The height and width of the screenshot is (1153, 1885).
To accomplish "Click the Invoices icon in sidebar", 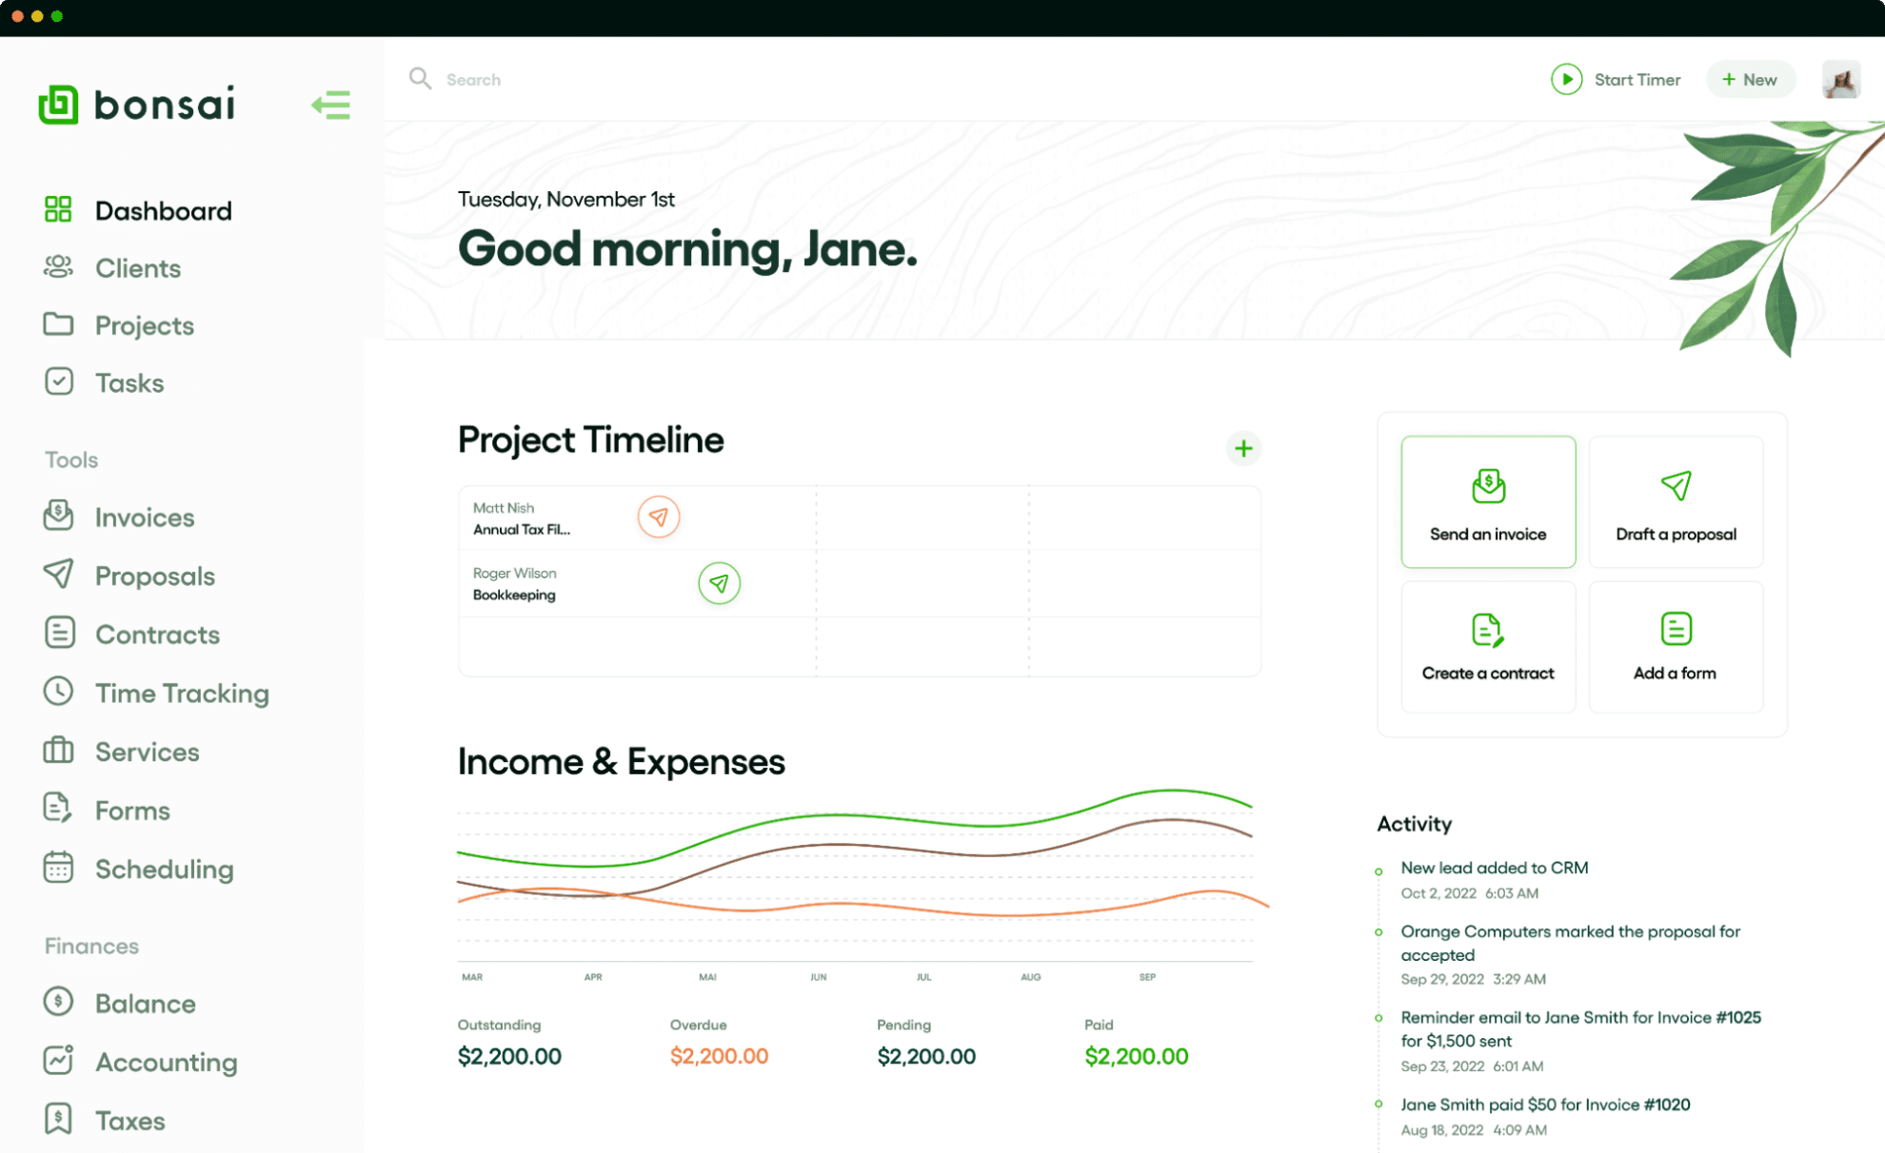I will (59, 516).
